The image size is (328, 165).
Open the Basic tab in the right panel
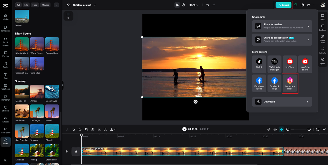[x=322, y=17]
